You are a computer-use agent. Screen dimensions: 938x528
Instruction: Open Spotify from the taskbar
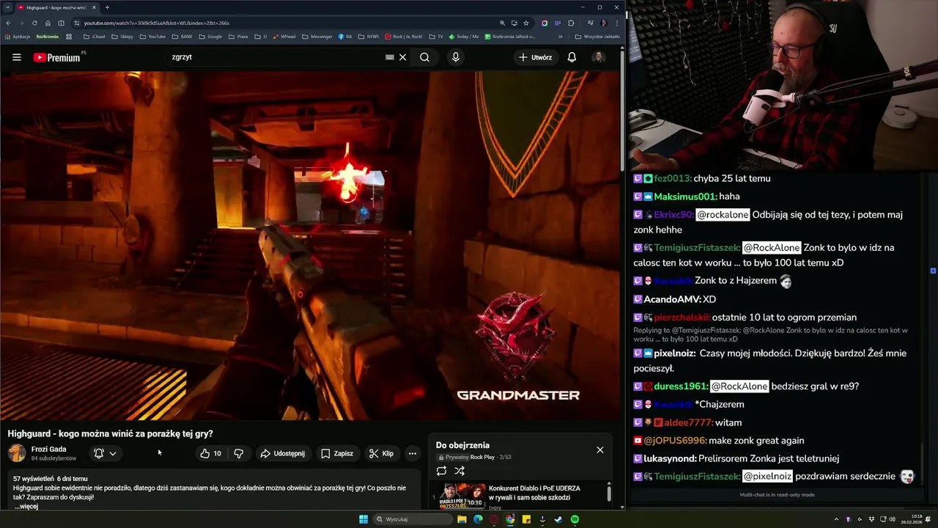575,519
